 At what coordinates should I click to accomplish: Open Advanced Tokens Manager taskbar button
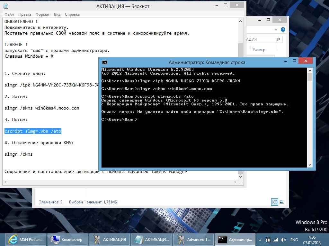(x=193, y=240)
